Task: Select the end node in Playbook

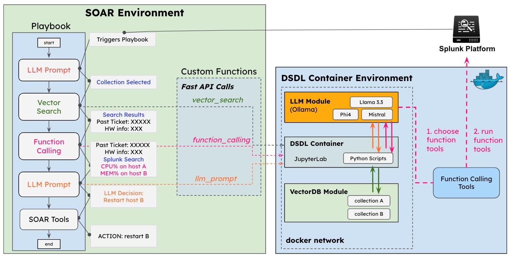Action: (49, 244)
